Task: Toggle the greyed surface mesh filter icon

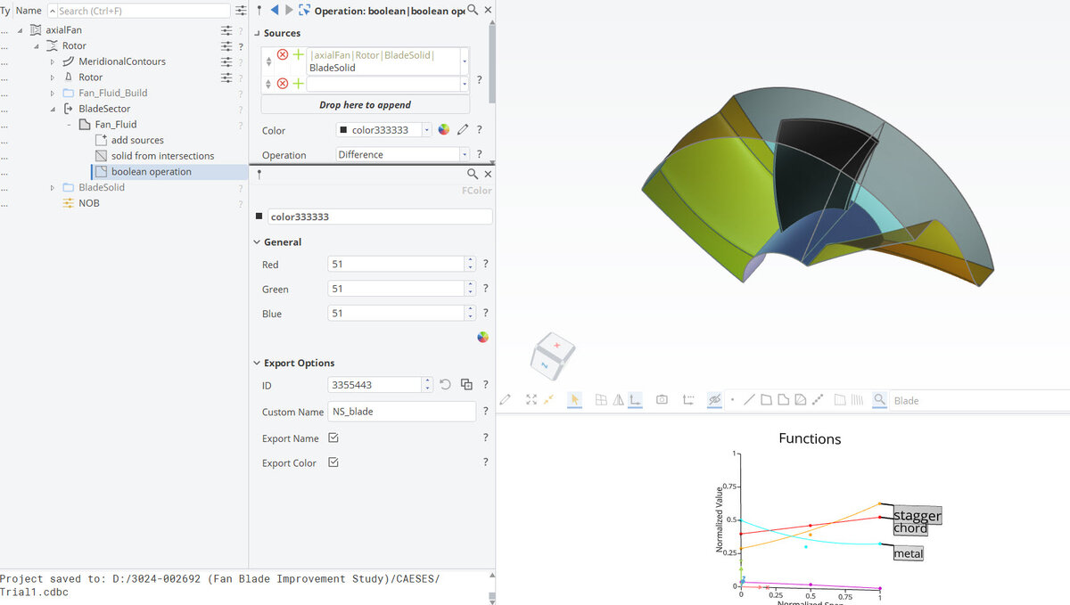Action: (x=840, y=400)
